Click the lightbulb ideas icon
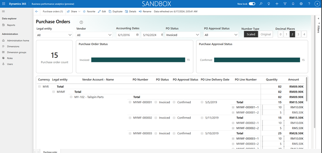Screen dimensions: 322x153 point(269,4)
